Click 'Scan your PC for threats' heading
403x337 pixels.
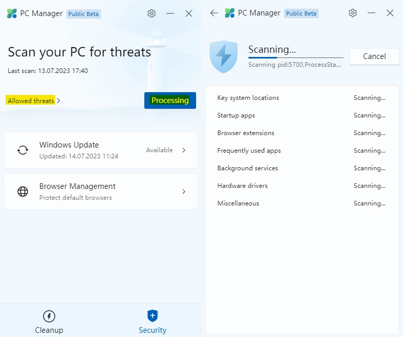[79, 52]
